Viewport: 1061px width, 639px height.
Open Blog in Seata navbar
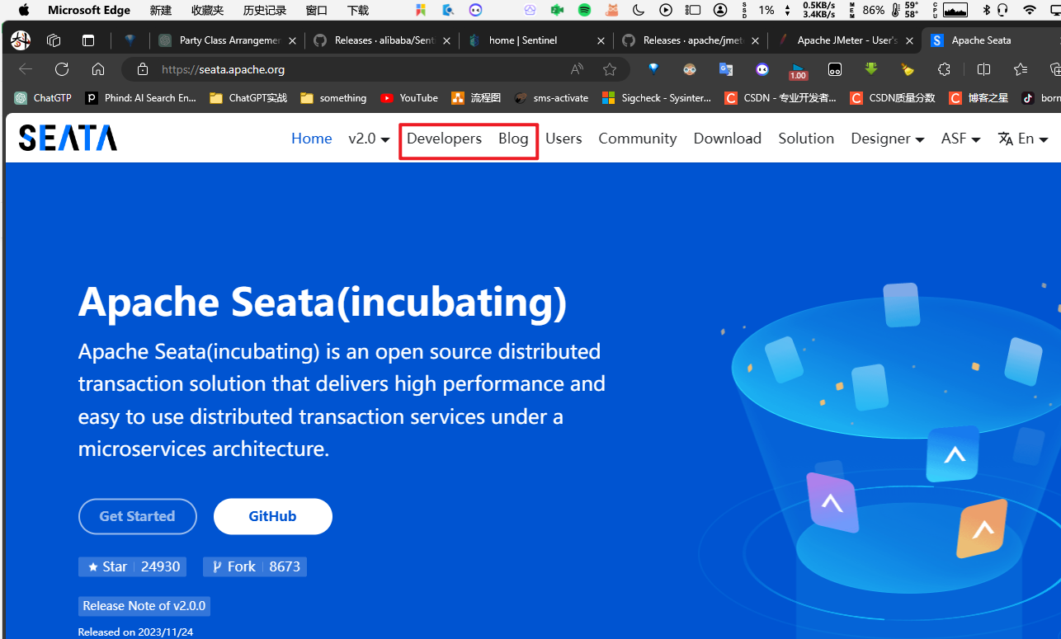click(x=513, y=139)
